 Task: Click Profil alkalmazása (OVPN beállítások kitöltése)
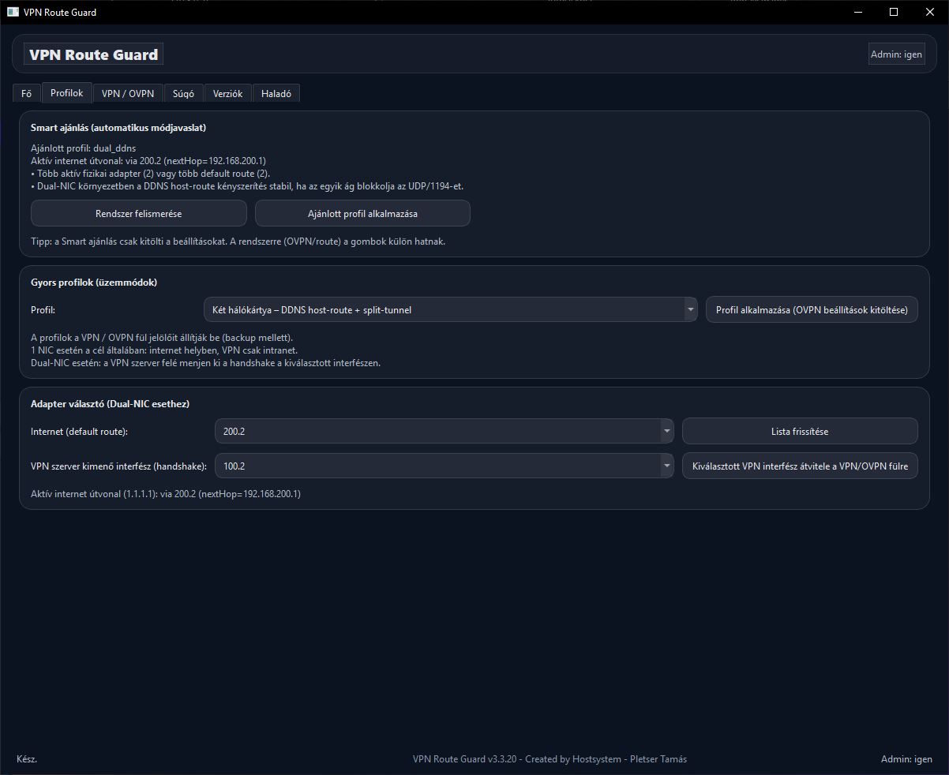pos(812,309)
